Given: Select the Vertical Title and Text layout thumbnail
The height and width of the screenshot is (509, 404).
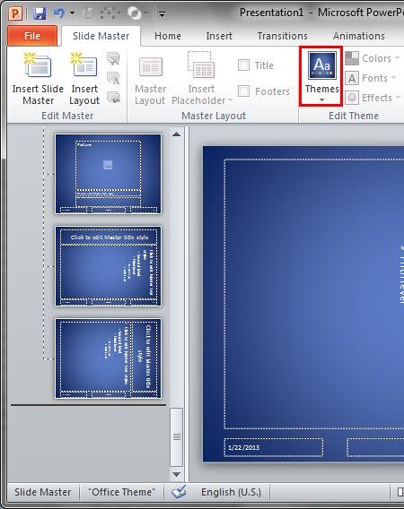Looking at the screenshot, I should click(108, 358).
